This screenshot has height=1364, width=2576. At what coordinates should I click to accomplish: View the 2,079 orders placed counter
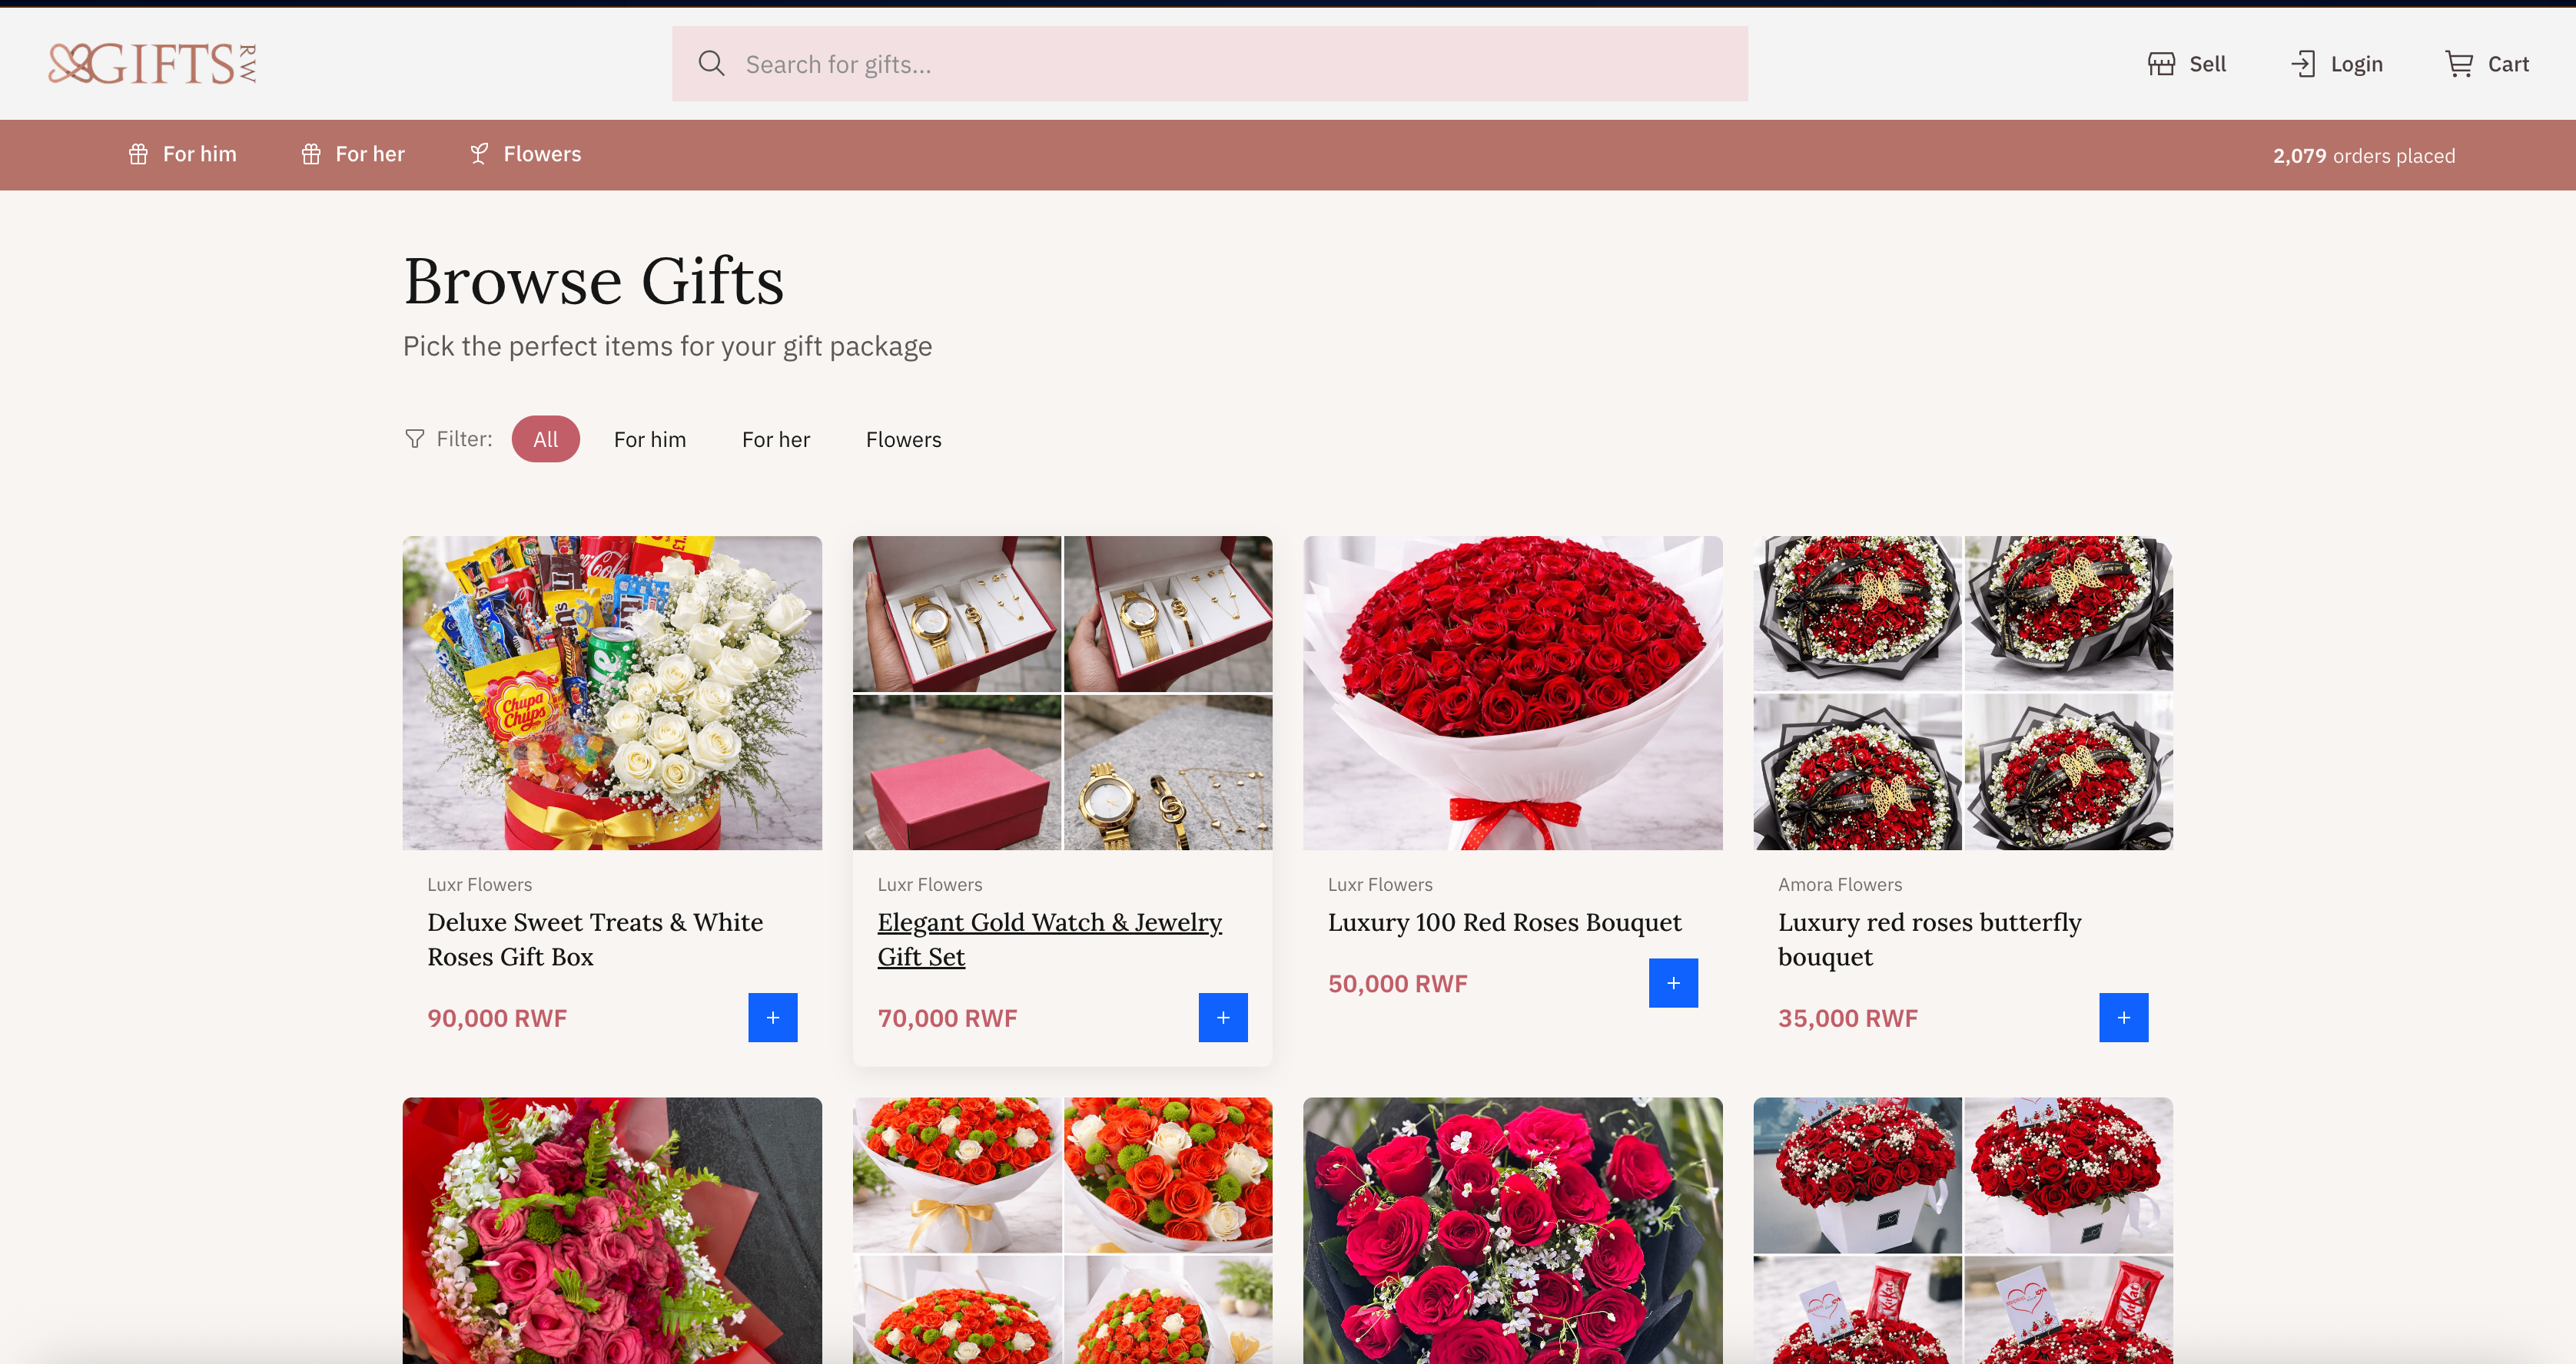2364,155
